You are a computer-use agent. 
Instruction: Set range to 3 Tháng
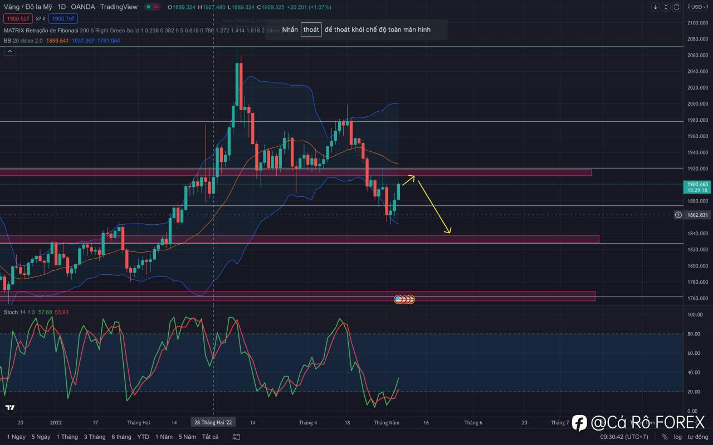coord(95,437)
